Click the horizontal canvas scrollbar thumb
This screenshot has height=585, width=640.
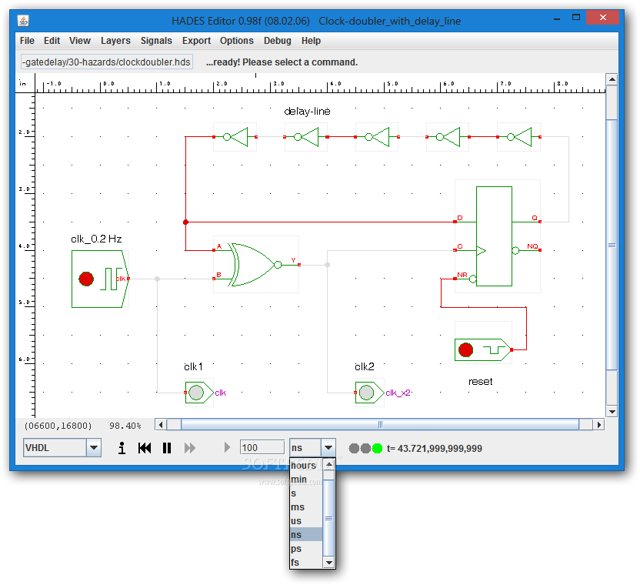[x=380, y=425]
